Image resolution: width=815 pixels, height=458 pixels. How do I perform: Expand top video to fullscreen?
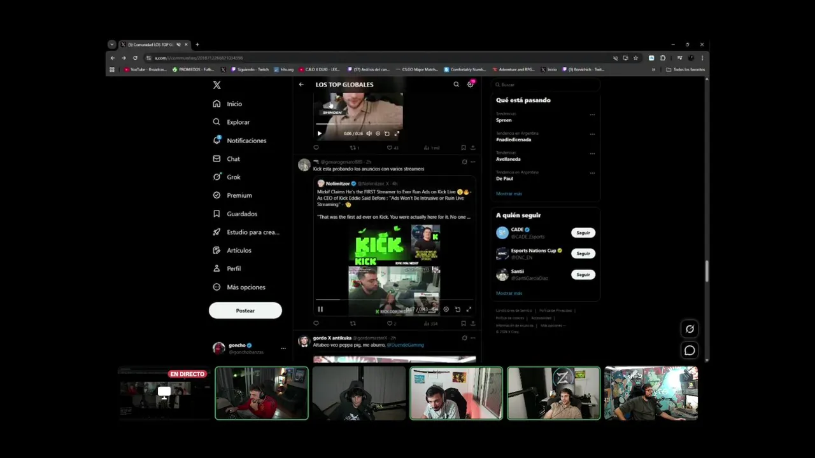[397, 134]
